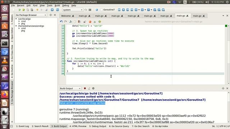This screenshot has width=230, height=129.
Task: Click the T test toolbar icon
Action: coord(148,10)
